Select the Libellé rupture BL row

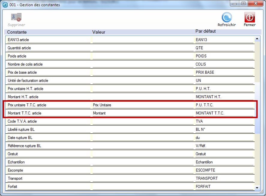point(48,129)
